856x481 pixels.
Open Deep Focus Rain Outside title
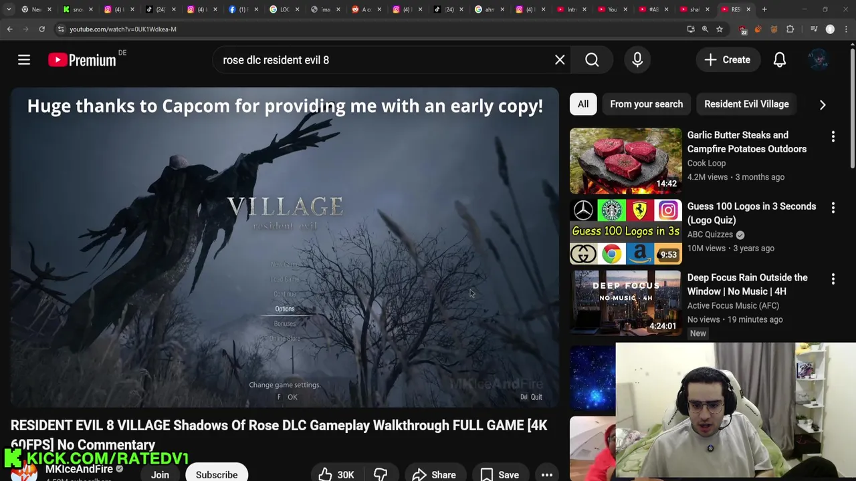pos(748,284)
